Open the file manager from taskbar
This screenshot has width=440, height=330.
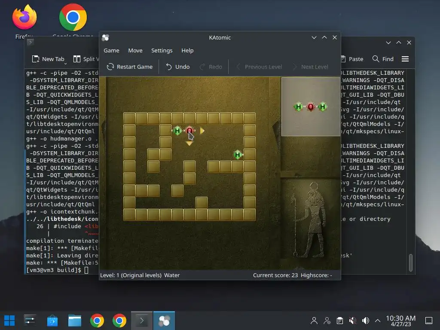(75, 321)
